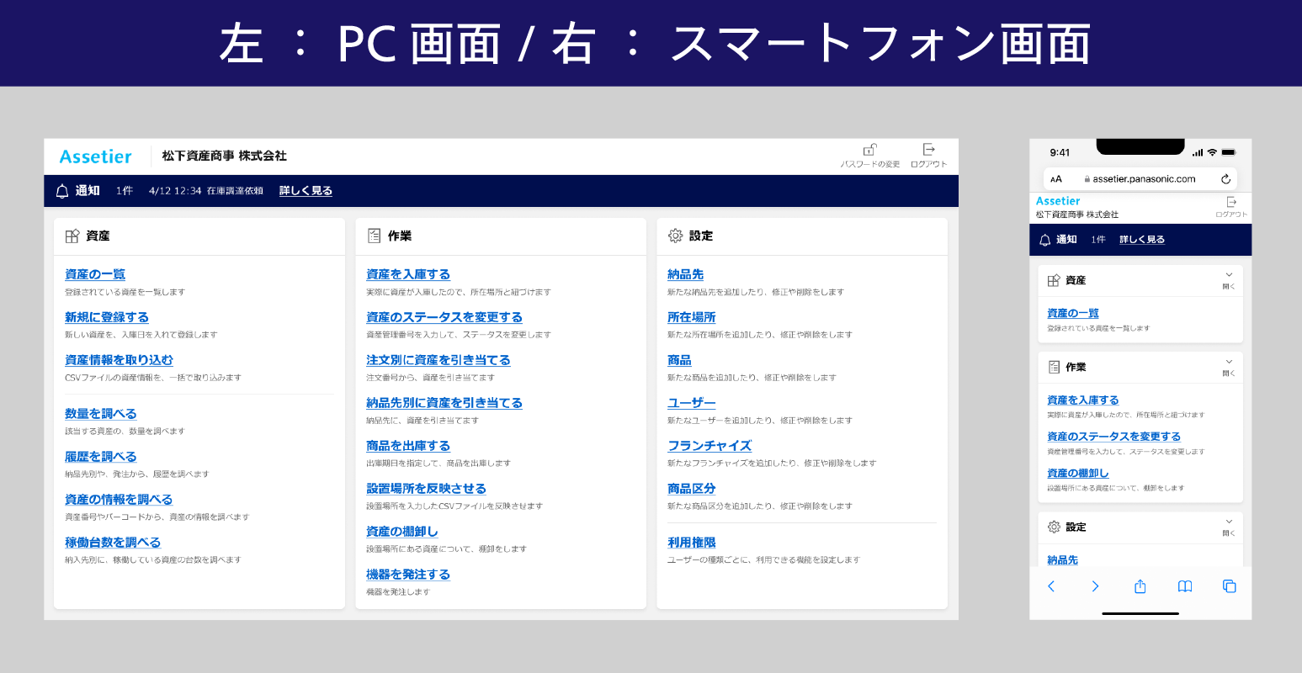
Task: Open 詳しく見る in the PC notification bar
Action: (306, 191)
